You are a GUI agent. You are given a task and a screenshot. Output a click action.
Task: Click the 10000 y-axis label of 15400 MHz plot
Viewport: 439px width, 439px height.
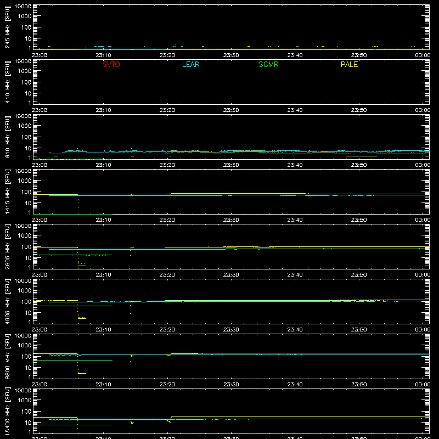click(23, 391)
